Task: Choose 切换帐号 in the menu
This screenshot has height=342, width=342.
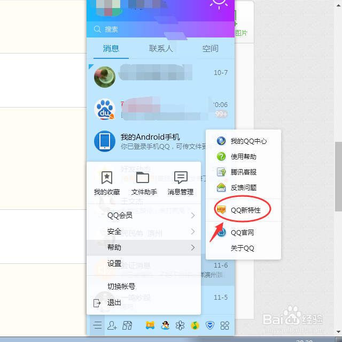Action: pos(144,286)
